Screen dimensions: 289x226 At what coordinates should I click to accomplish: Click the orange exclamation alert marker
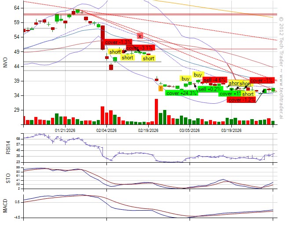(161, 88)
